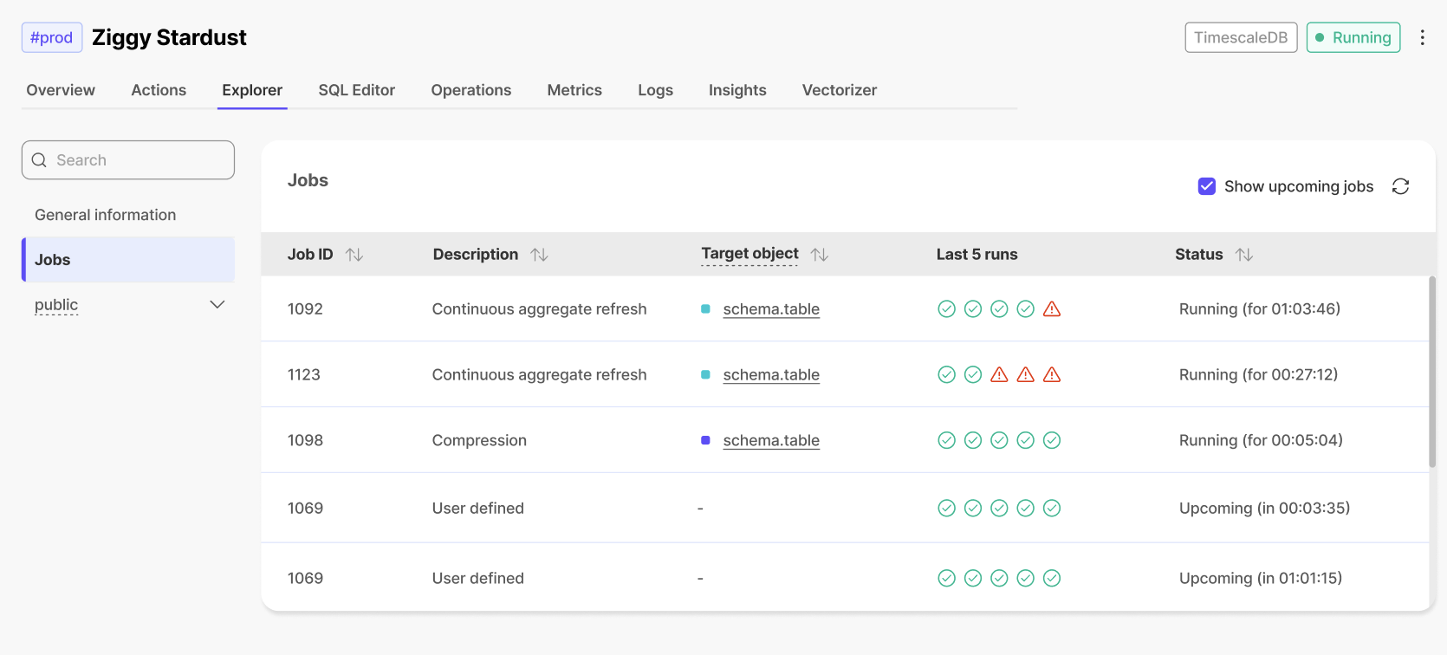Click the search magnifier icon
Viewport: 1447px width, 655px height.
[39, 160]
